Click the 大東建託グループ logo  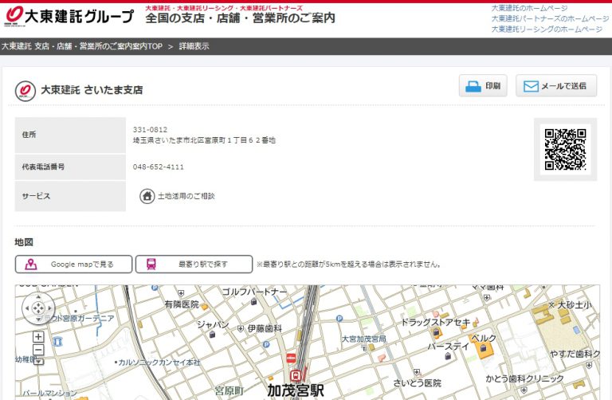[x=69, y=16]
